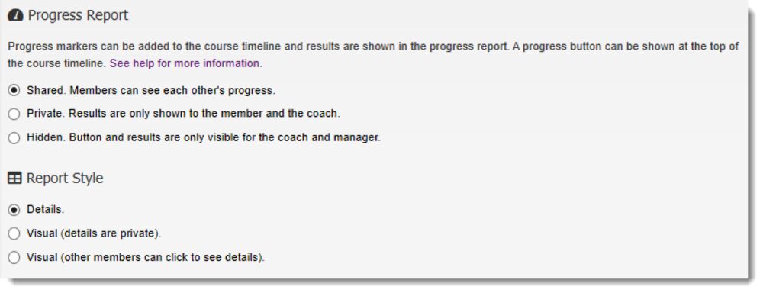This screenshot has width=763, height=293.
Task: Click label 'other members can click to see details'
Action: (x=162, y=257)
